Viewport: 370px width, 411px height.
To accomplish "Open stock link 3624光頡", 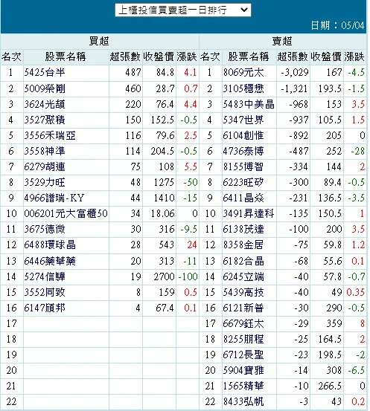I will click(45, 104).
